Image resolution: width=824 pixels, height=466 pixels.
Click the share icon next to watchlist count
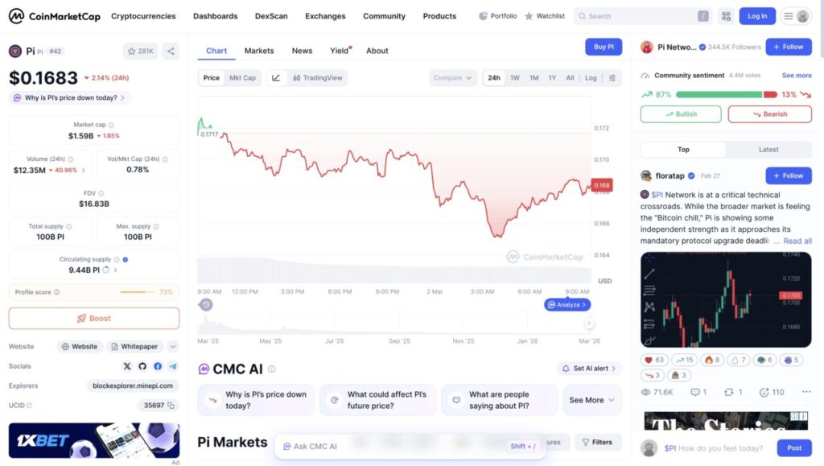pos(171,52)
